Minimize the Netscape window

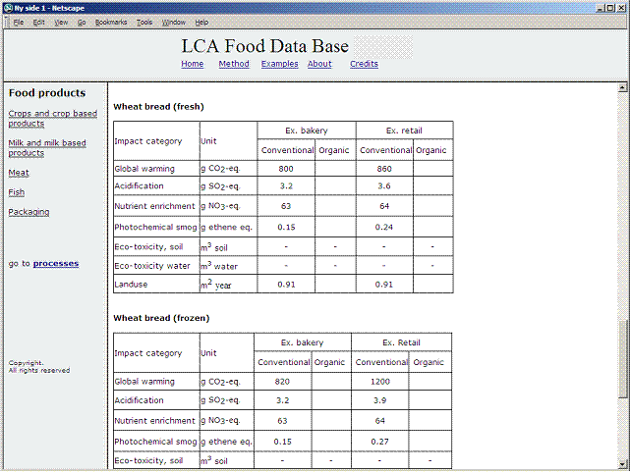pos(601,8)
